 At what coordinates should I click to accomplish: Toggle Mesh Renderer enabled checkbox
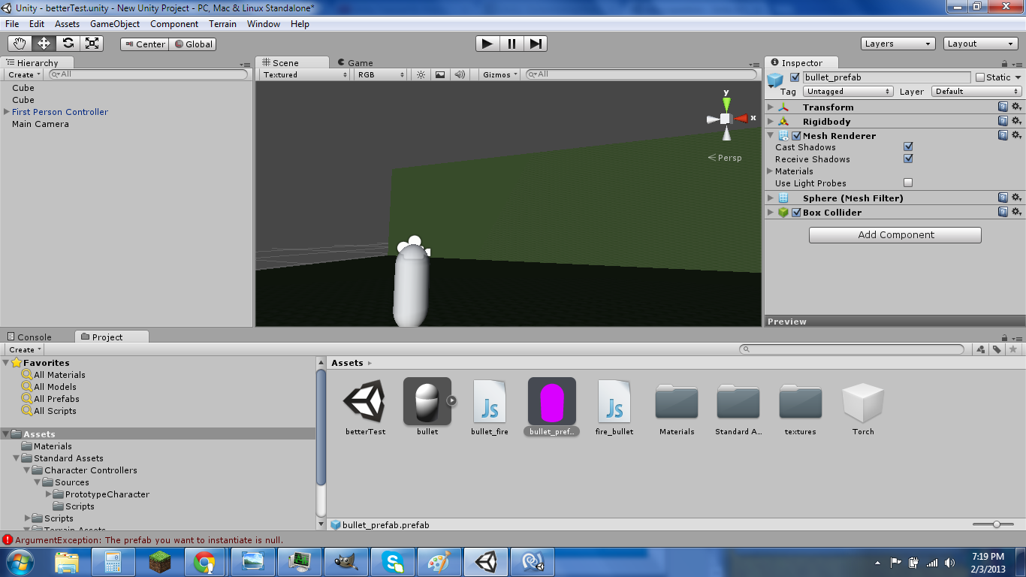tap(796, 136)
